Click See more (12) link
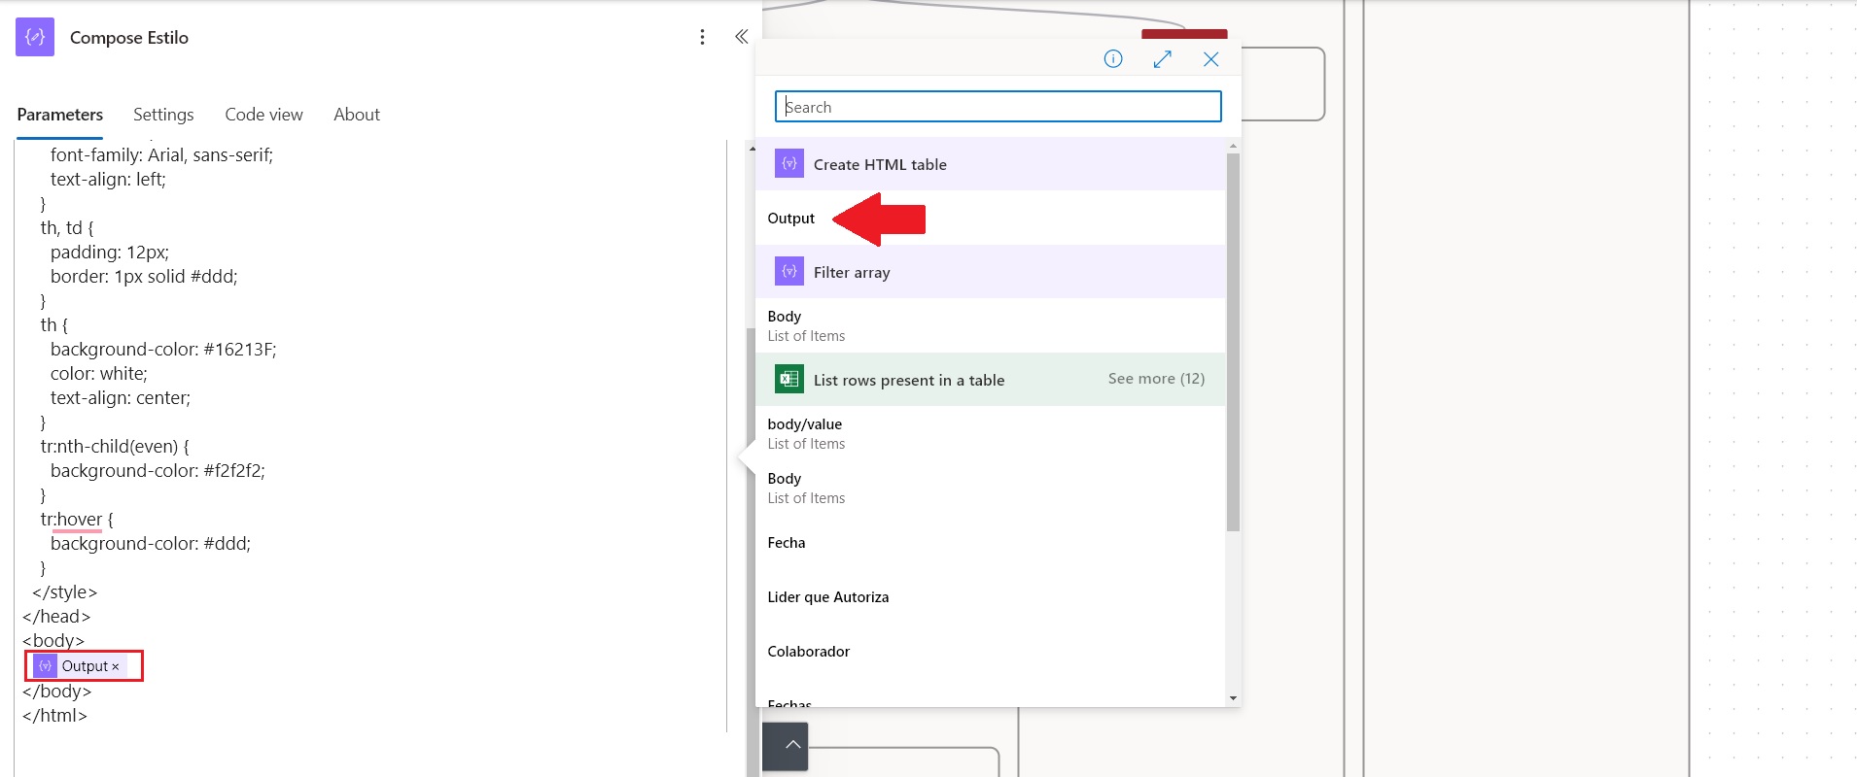Image resolution: width=1857 pixels, height=777 pixels. tap(1156, 379)
